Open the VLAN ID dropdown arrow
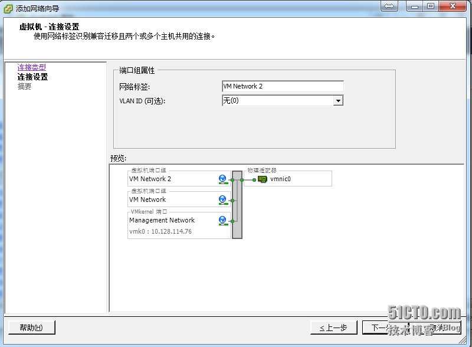Screen dimensions: 472x347 [338, 100]
